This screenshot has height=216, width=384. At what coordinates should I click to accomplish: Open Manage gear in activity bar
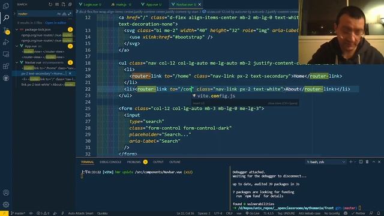6,205
